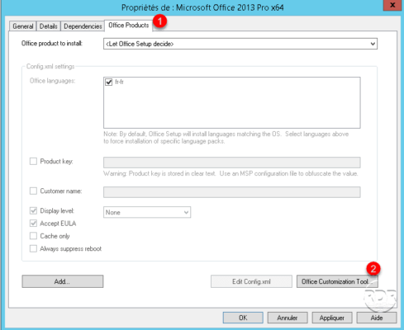Click inside the Office languages list box
The width and height of the screenshot is (404, 330).
(x=232, y=102)
